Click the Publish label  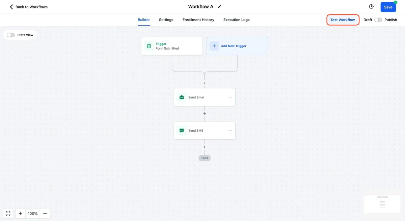click(x=391, y=20)
